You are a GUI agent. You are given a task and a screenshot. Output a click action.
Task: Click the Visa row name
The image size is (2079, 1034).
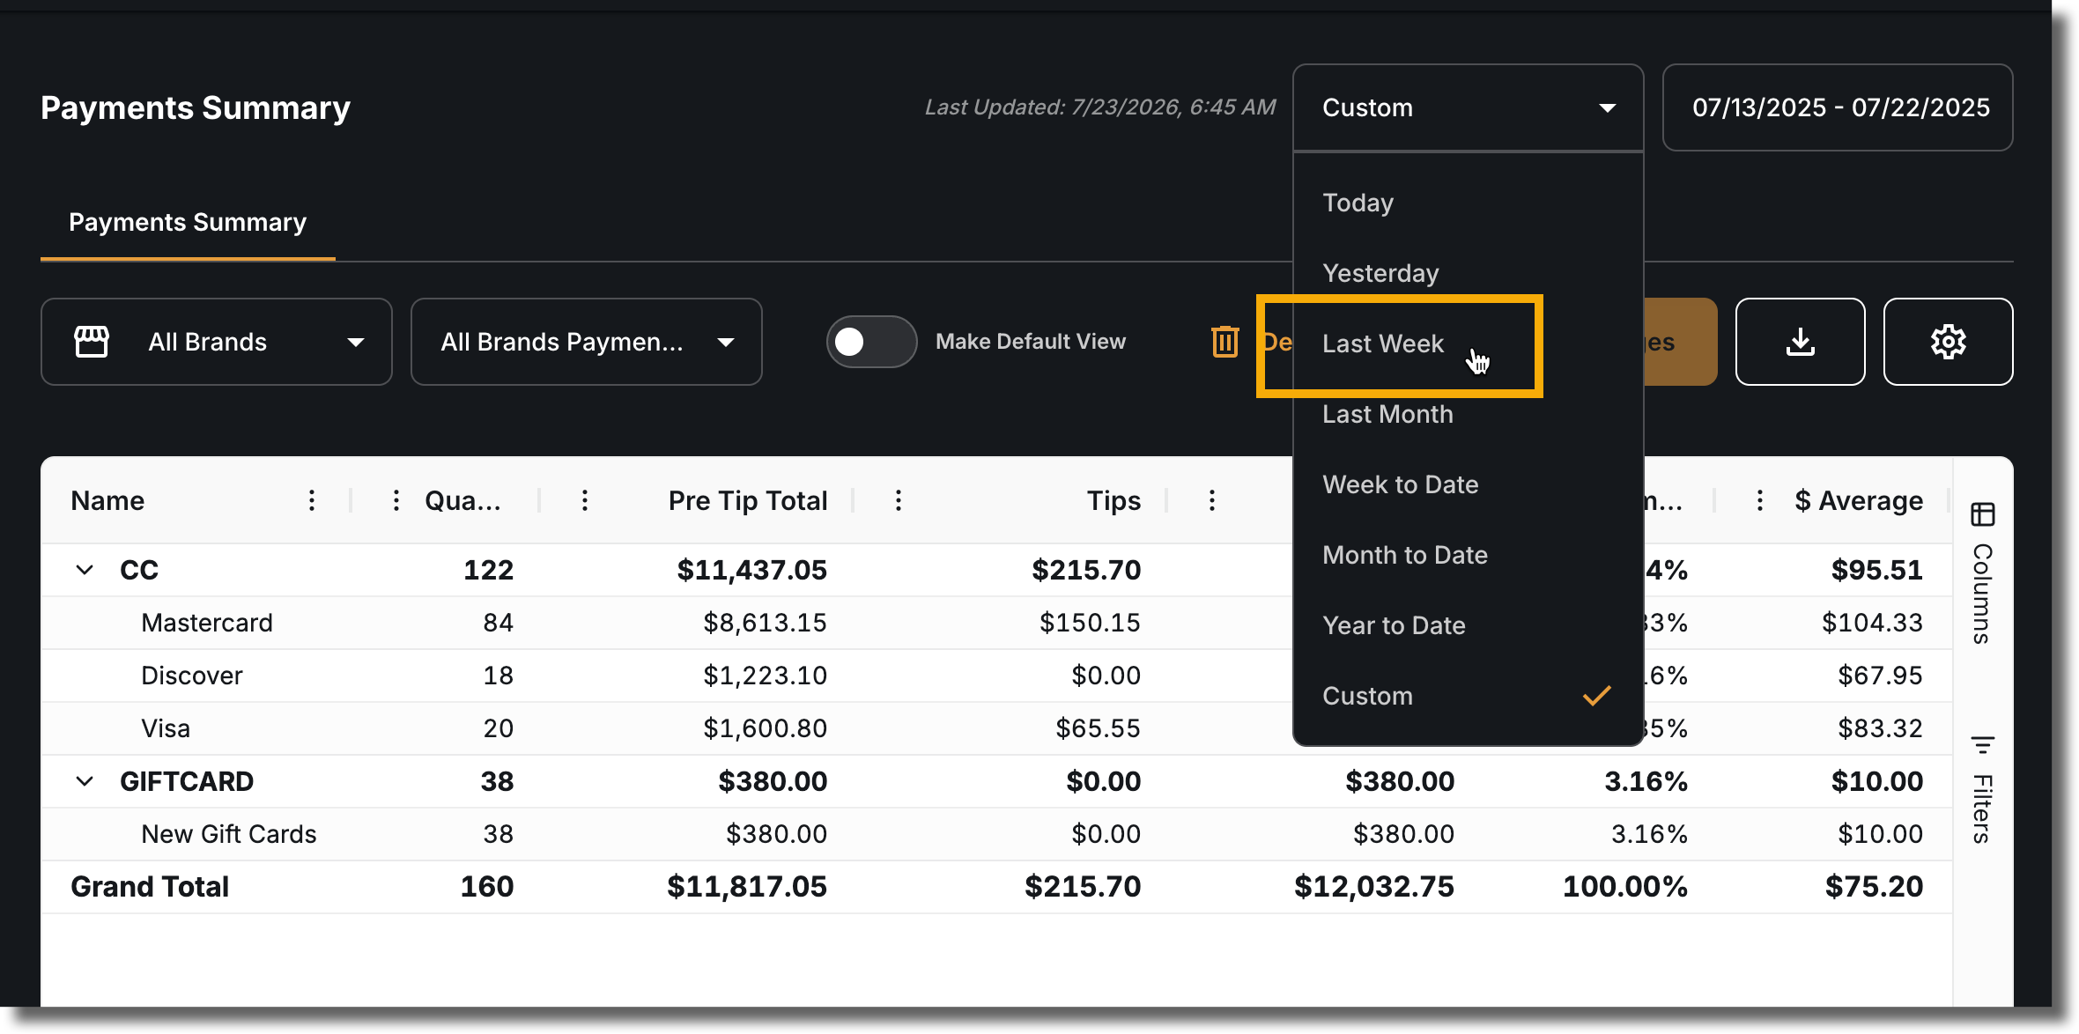[166, 728]
